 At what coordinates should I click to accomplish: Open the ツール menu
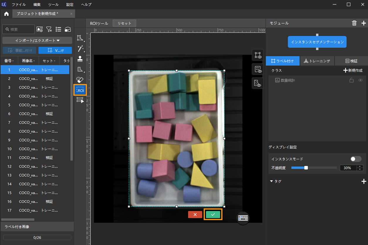(x=53, y=4)
